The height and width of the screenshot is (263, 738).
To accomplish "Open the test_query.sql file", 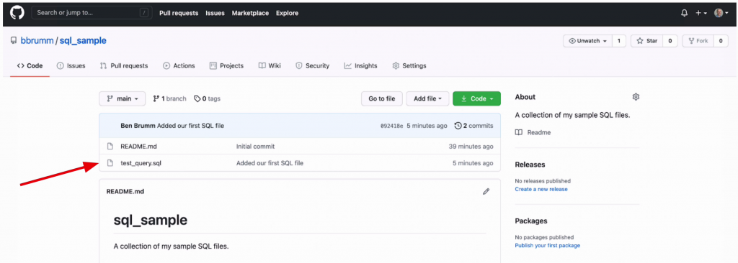I will click(x=141, y=163).
